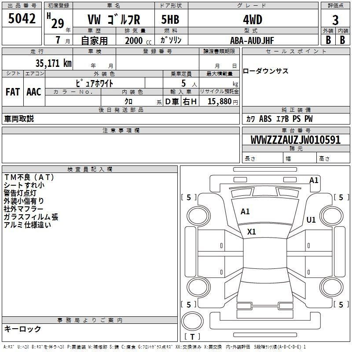Click the note 社外マフラー
Screen dimensions: 352x352
(x=23, y=209)
